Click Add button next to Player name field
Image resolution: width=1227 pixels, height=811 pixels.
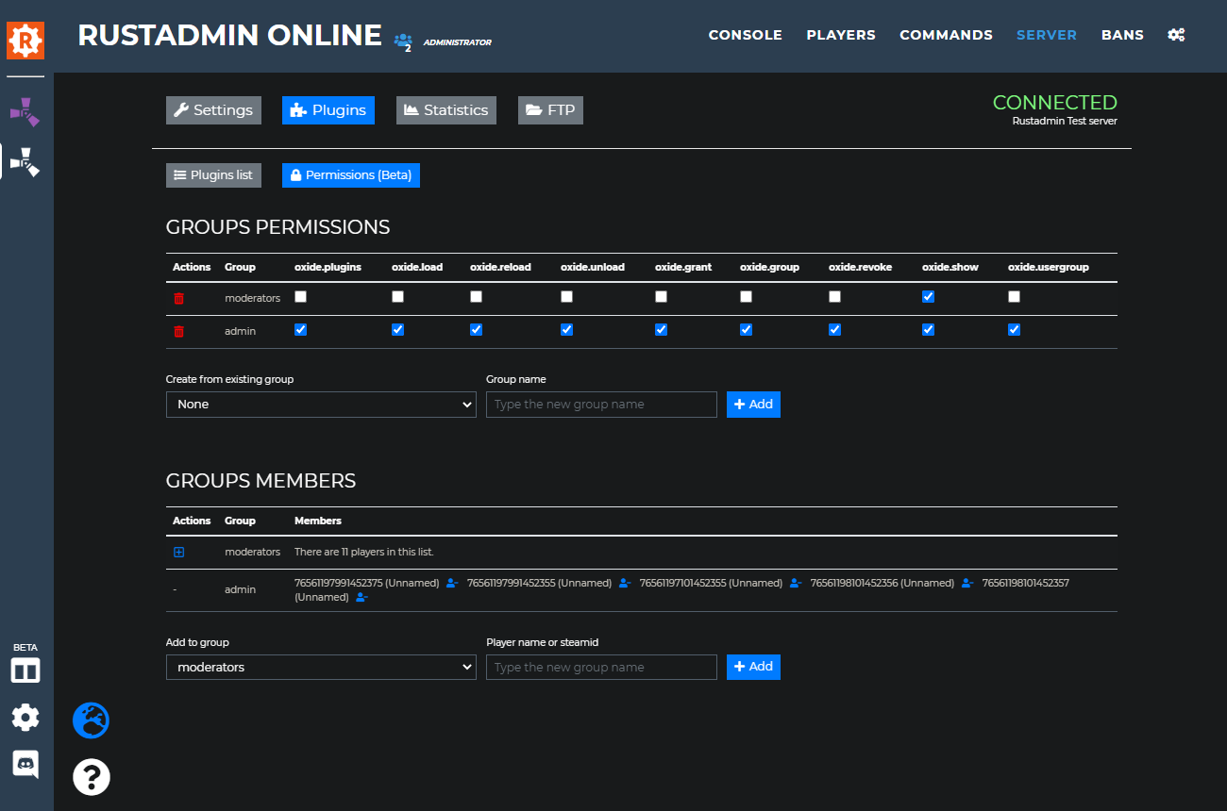tap(753, 667)
